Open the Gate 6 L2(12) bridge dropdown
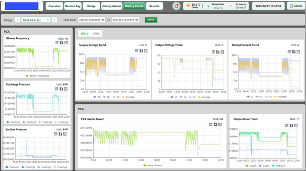The image size is (306, 171). tap(36, 20)
